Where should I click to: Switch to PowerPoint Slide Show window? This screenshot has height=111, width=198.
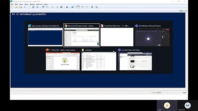point(117,35)
